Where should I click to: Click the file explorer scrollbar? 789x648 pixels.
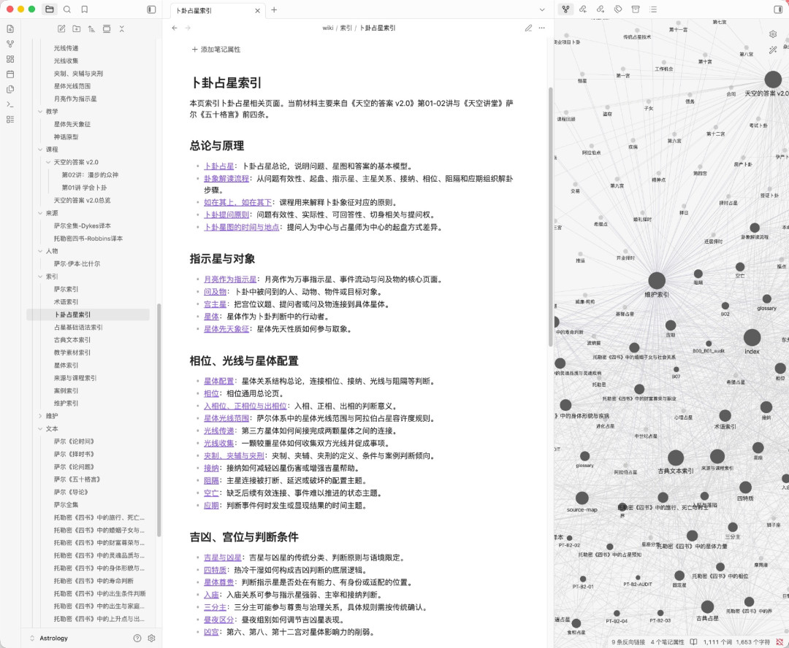tap(159, 420)
